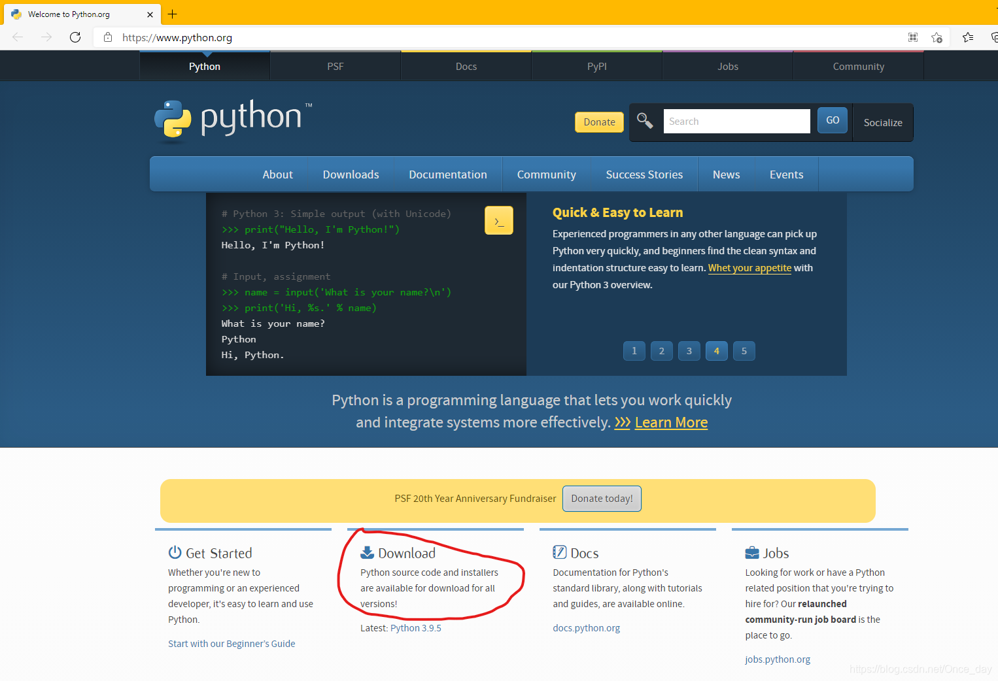
Task: Click the yellow Donate button
Action: pos(599,122)
